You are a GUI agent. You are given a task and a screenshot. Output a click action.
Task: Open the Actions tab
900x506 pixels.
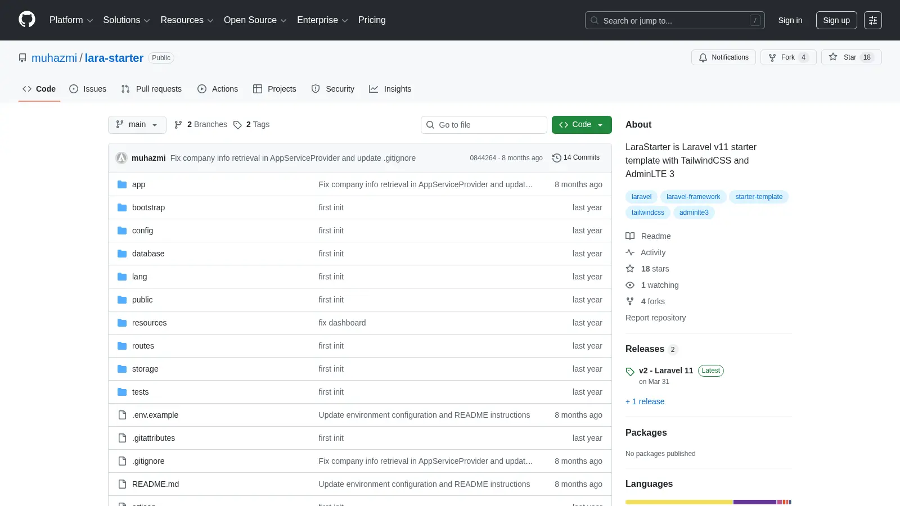coord(218,89)
